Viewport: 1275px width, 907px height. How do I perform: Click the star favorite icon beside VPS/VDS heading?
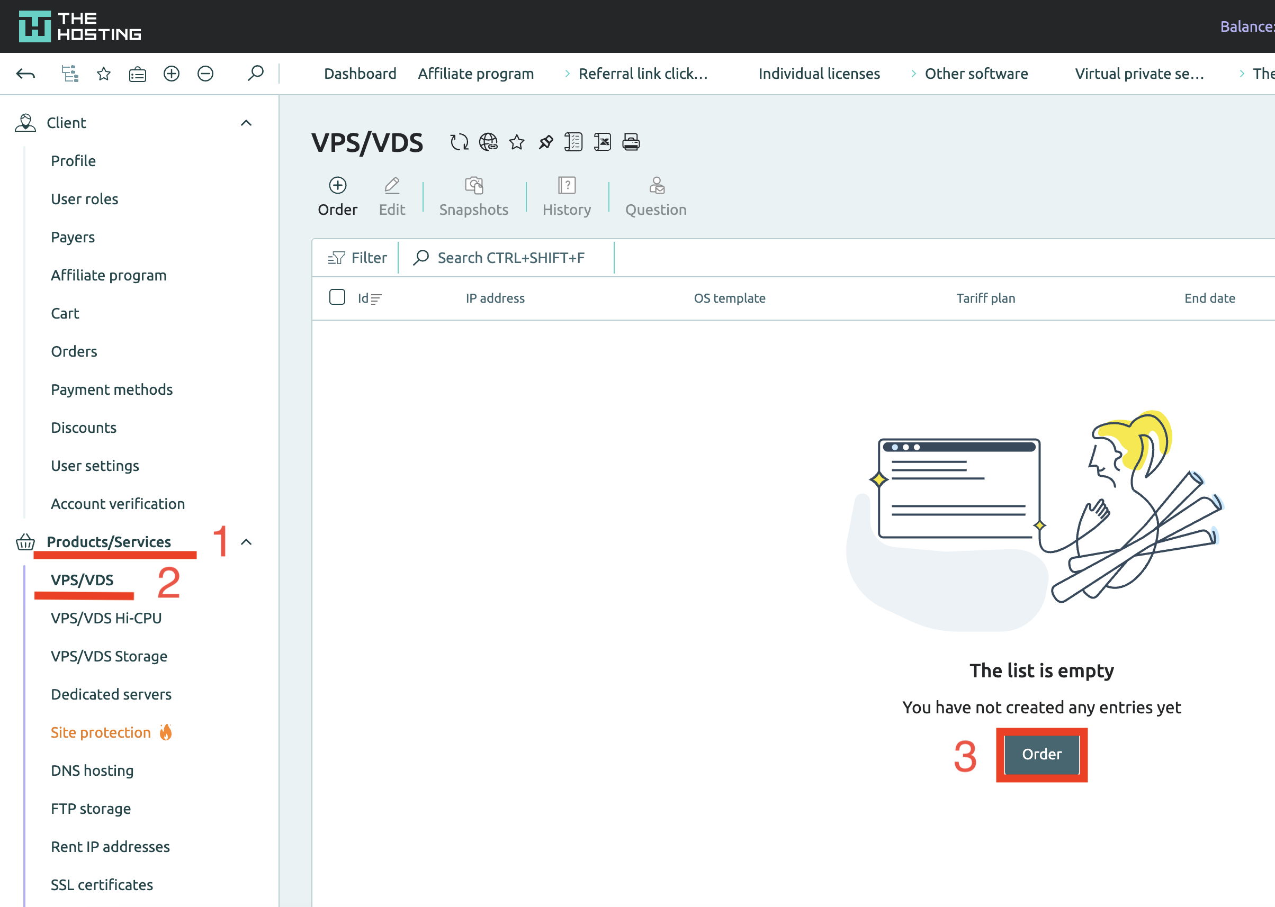coord(517,142)
